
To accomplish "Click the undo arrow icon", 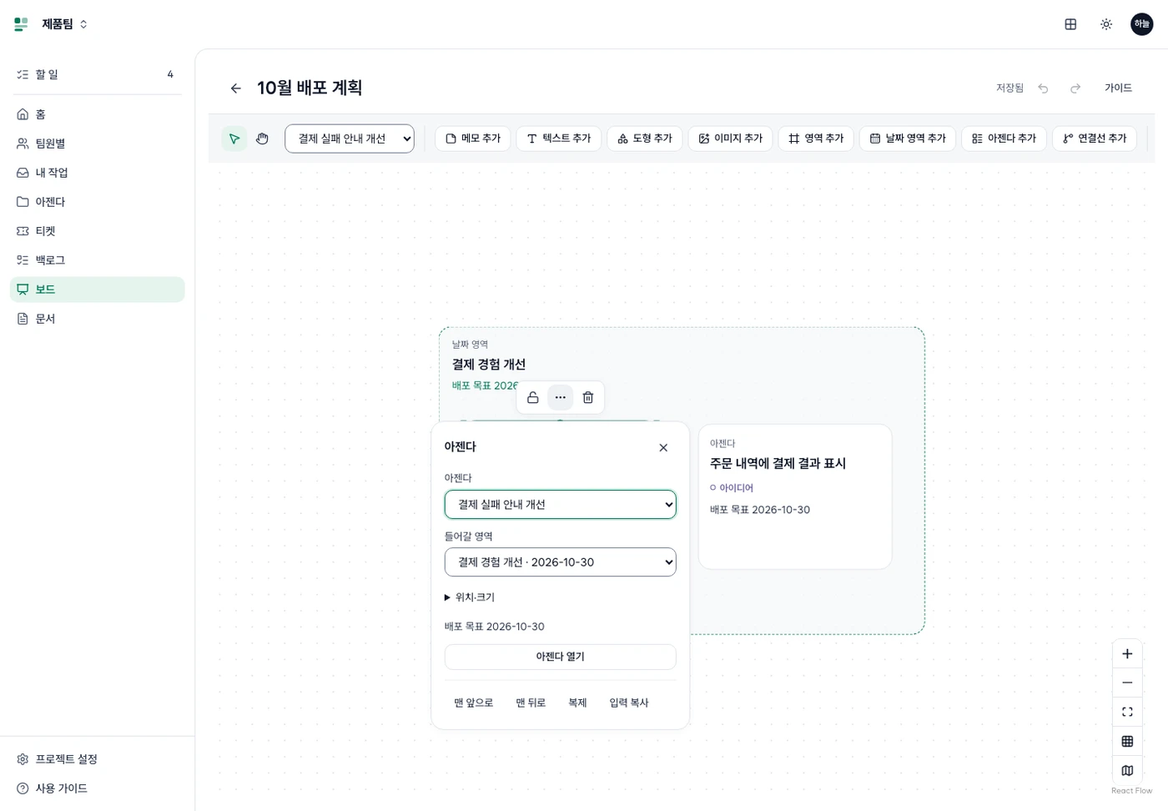I will pos(1043,88).
